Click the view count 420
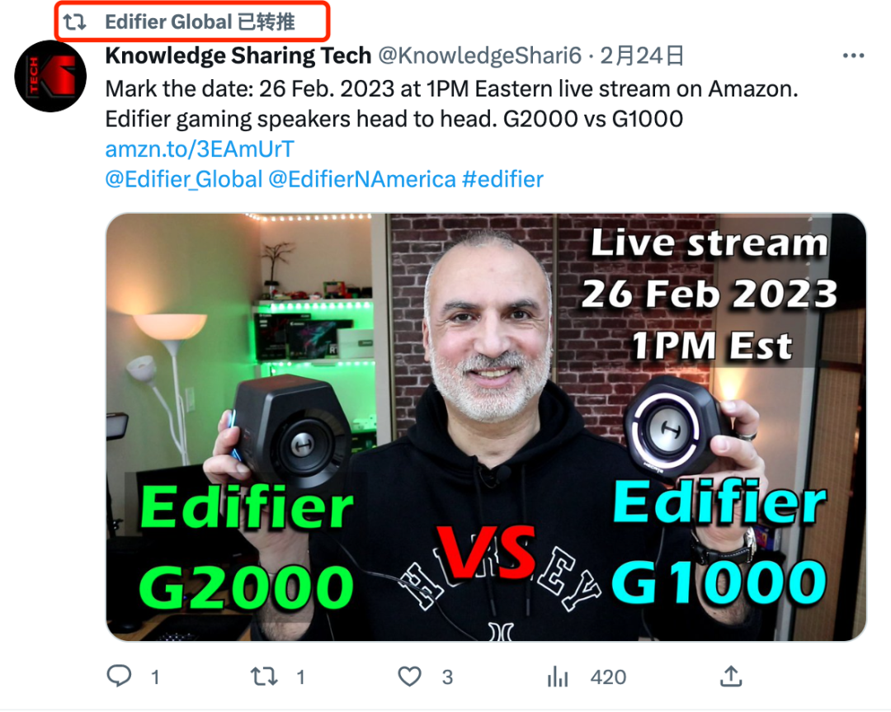 608,677
